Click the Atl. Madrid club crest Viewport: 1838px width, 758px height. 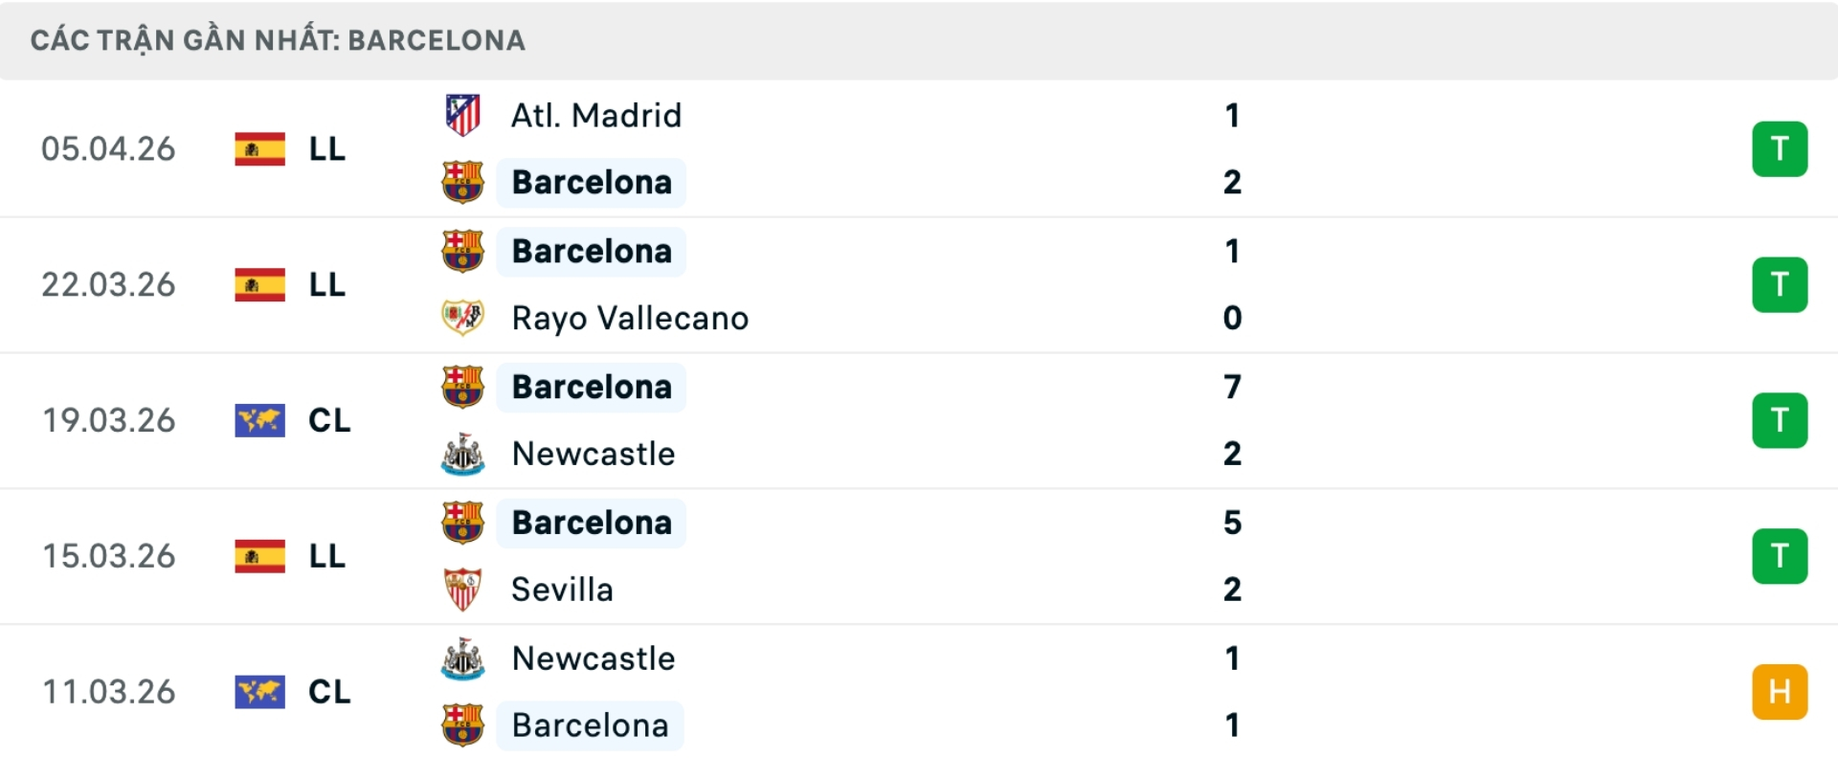(462, 116)
